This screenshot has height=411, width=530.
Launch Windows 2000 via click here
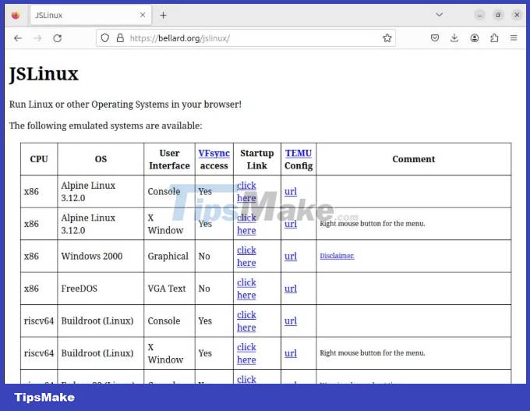tap(246, 257)
